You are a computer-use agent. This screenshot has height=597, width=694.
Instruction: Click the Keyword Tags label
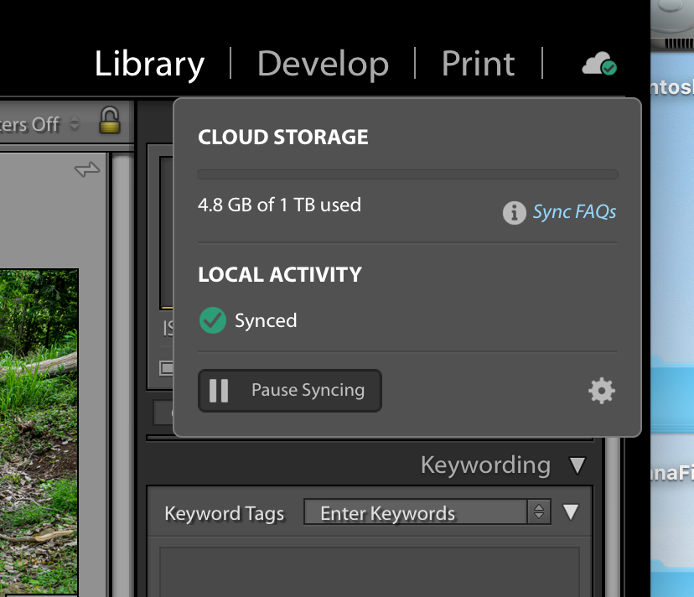point(225,514)
